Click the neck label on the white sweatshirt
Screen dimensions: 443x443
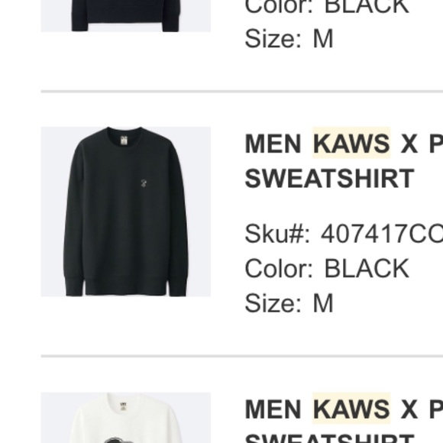tap(124, 406)
